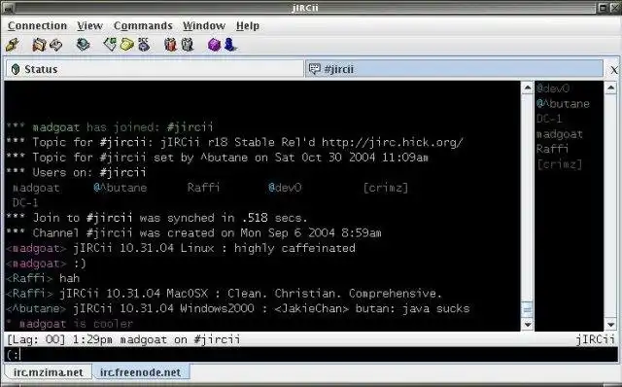622x387 pixels.
Task: Open the Commands menu
Action: [x=143, y=26]
